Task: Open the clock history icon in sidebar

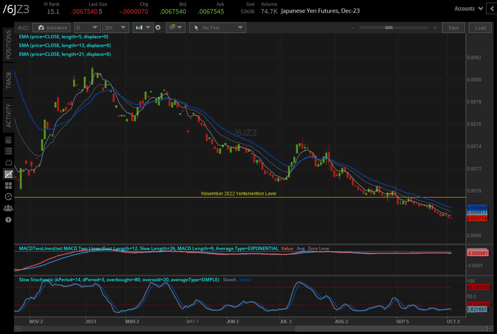Action: tap(8, 197)
